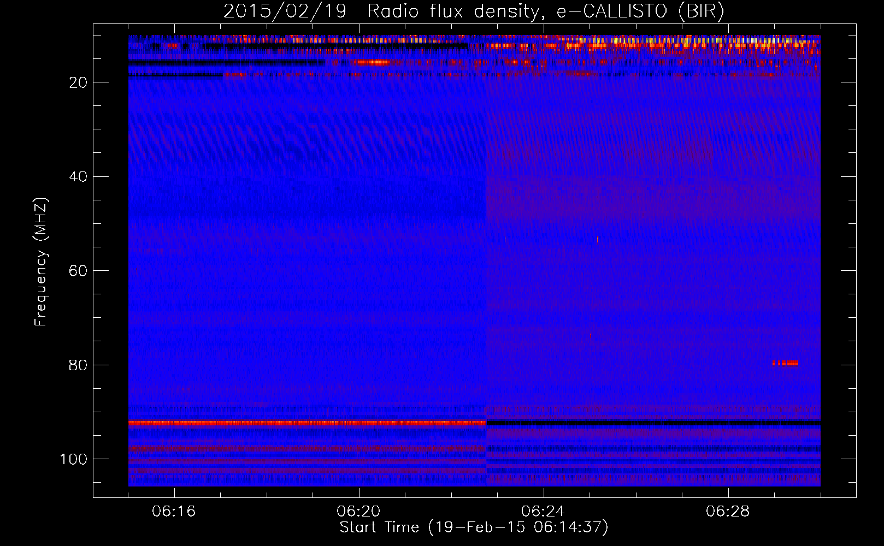Click the '06:28' time tick label

pyautogui.click(x=728, y=512)
